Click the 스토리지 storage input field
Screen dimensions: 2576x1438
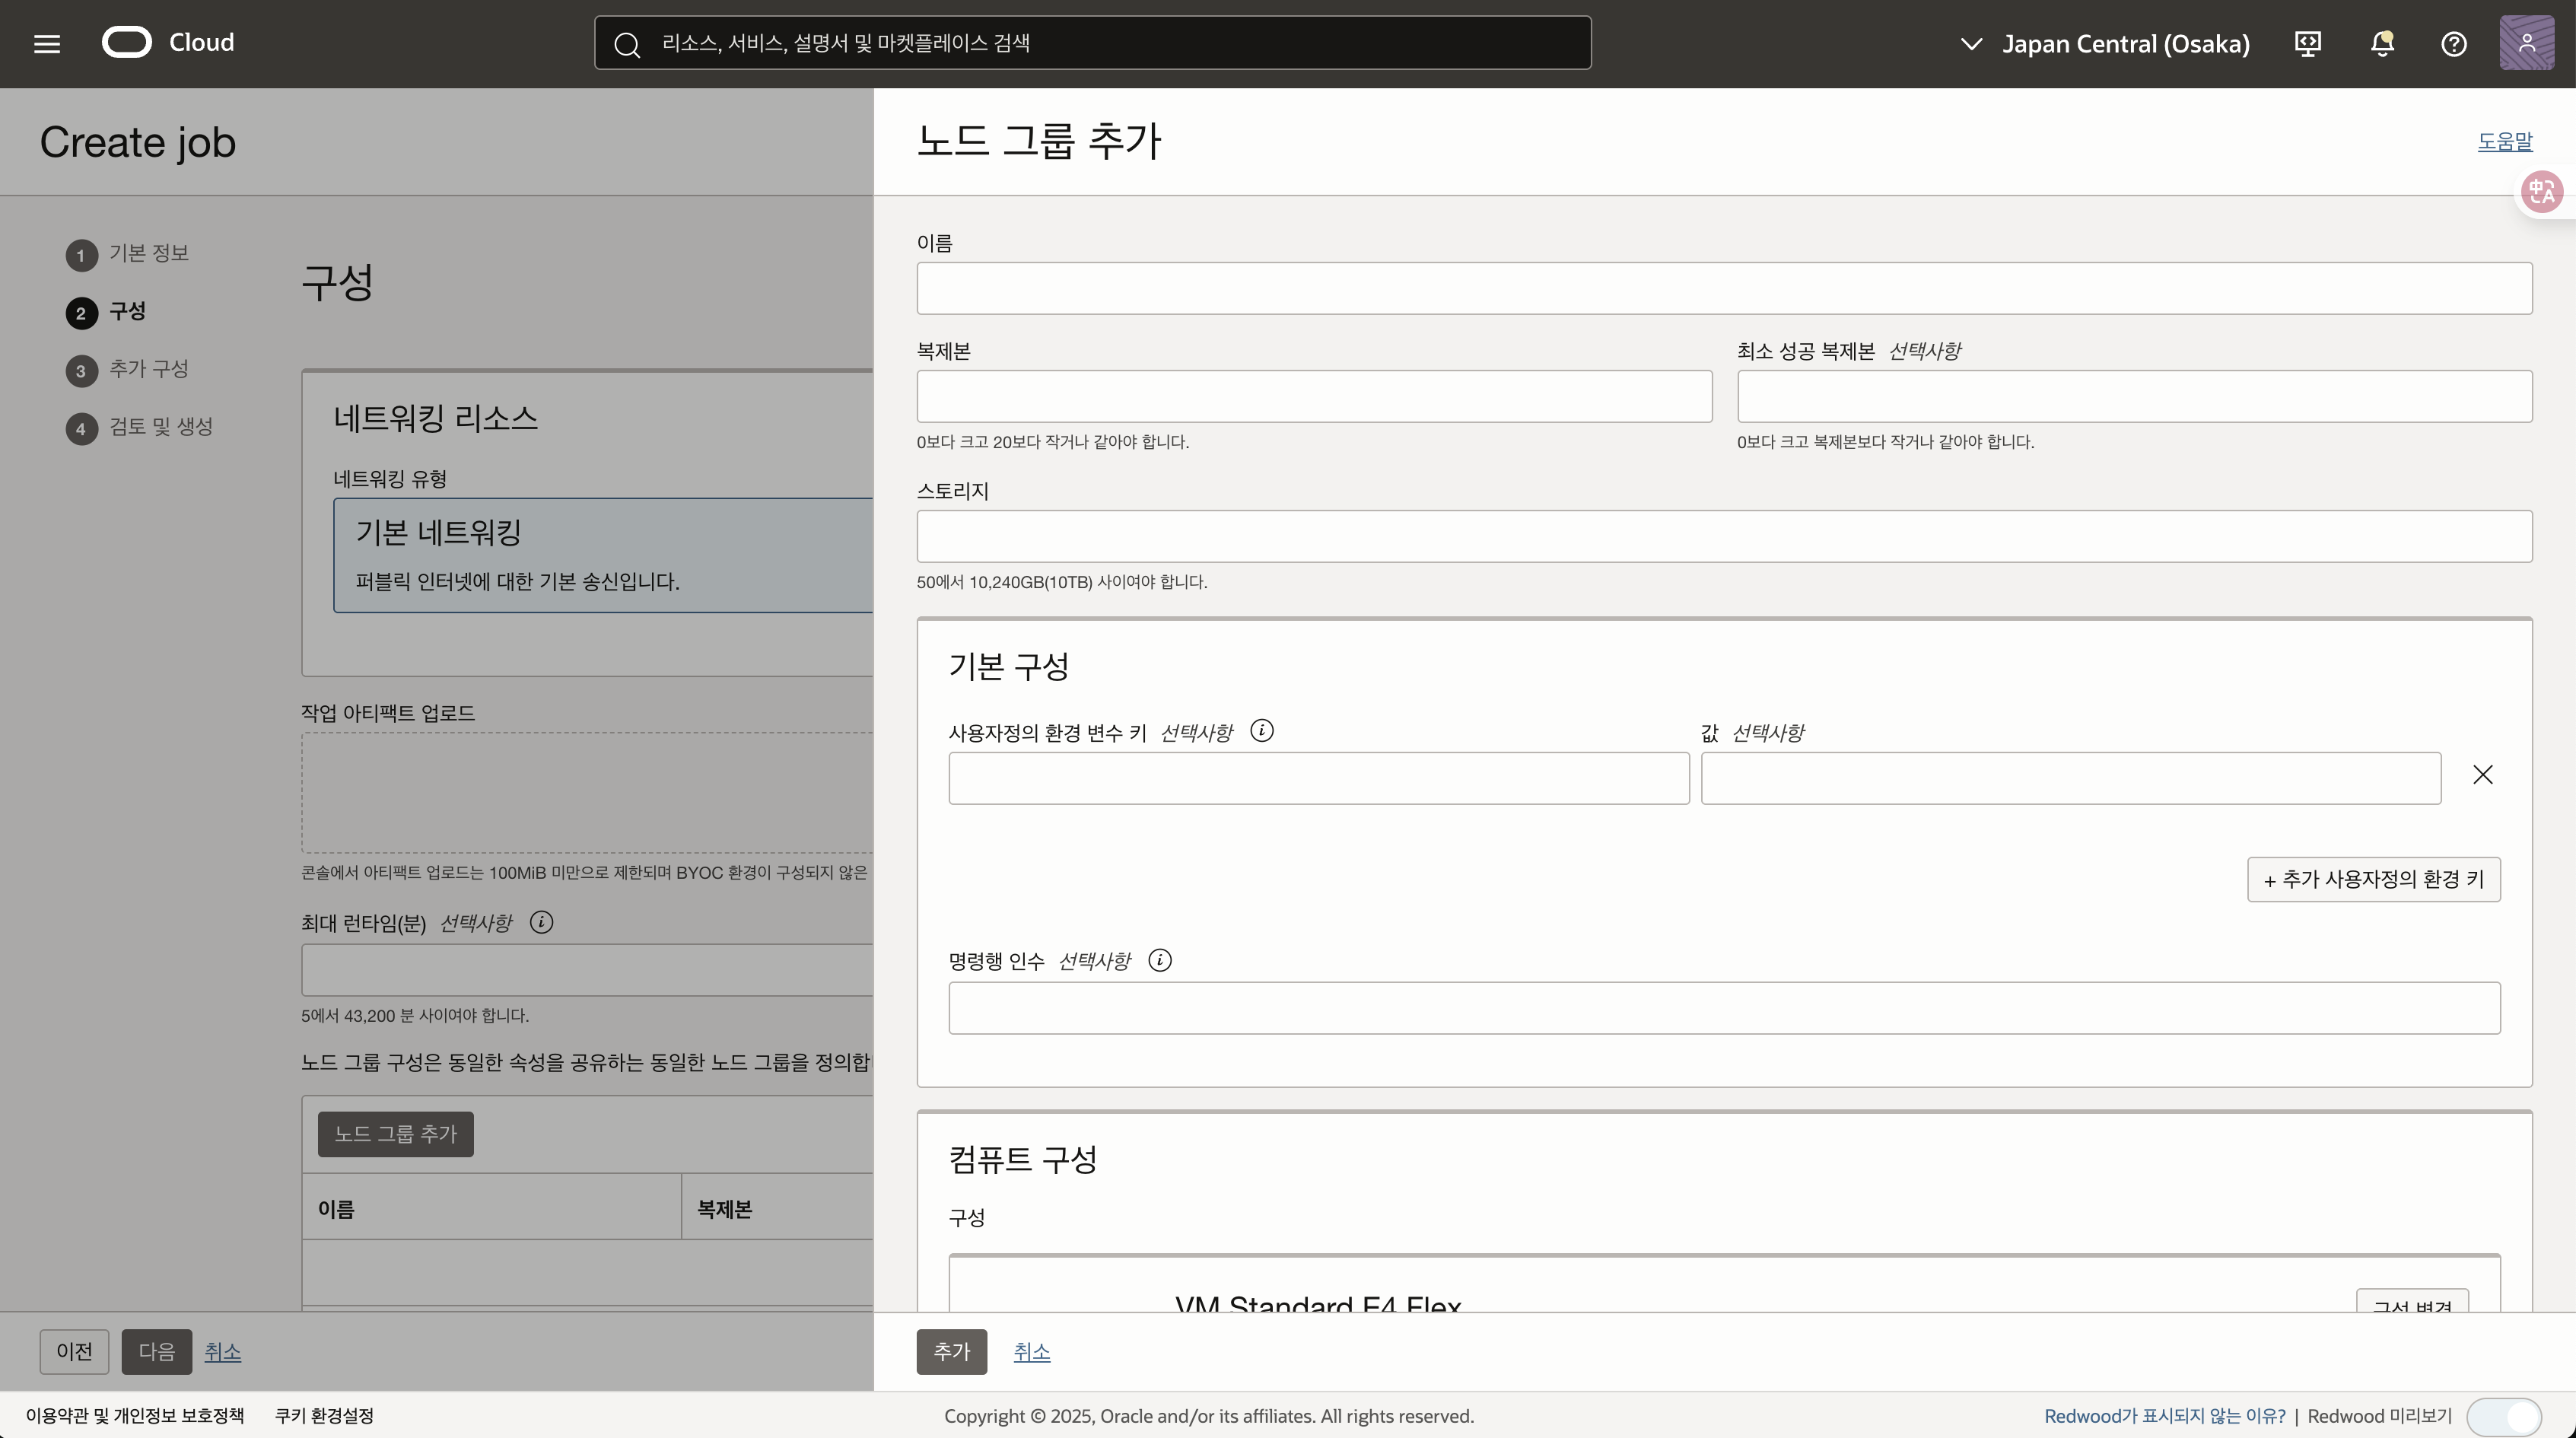(x=1724, y=537)
